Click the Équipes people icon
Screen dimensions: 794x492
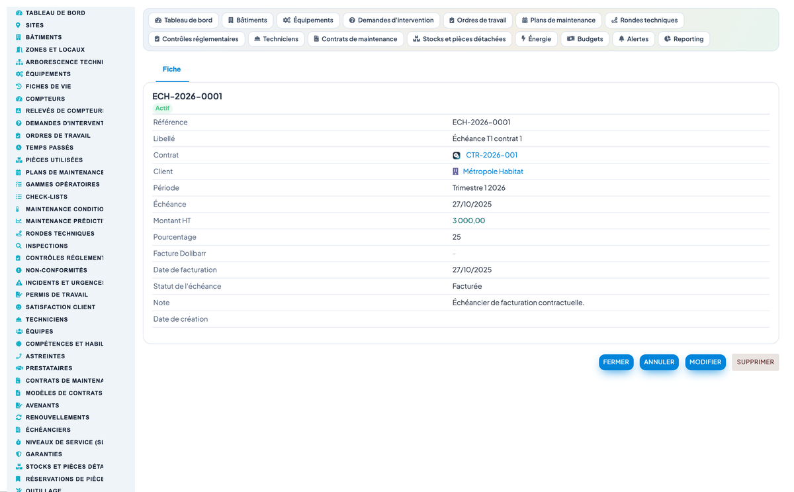click(19, 332)
